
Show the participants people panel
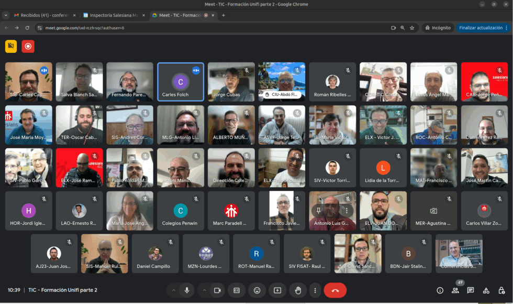[455, 290]
